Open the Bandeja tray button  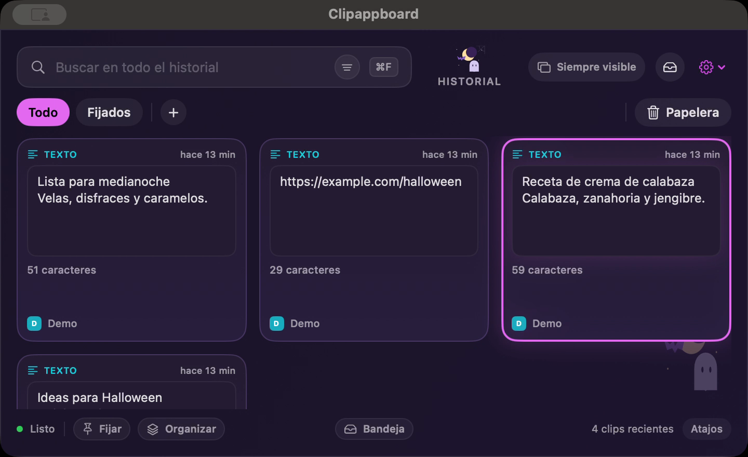(x=374, y=429)
